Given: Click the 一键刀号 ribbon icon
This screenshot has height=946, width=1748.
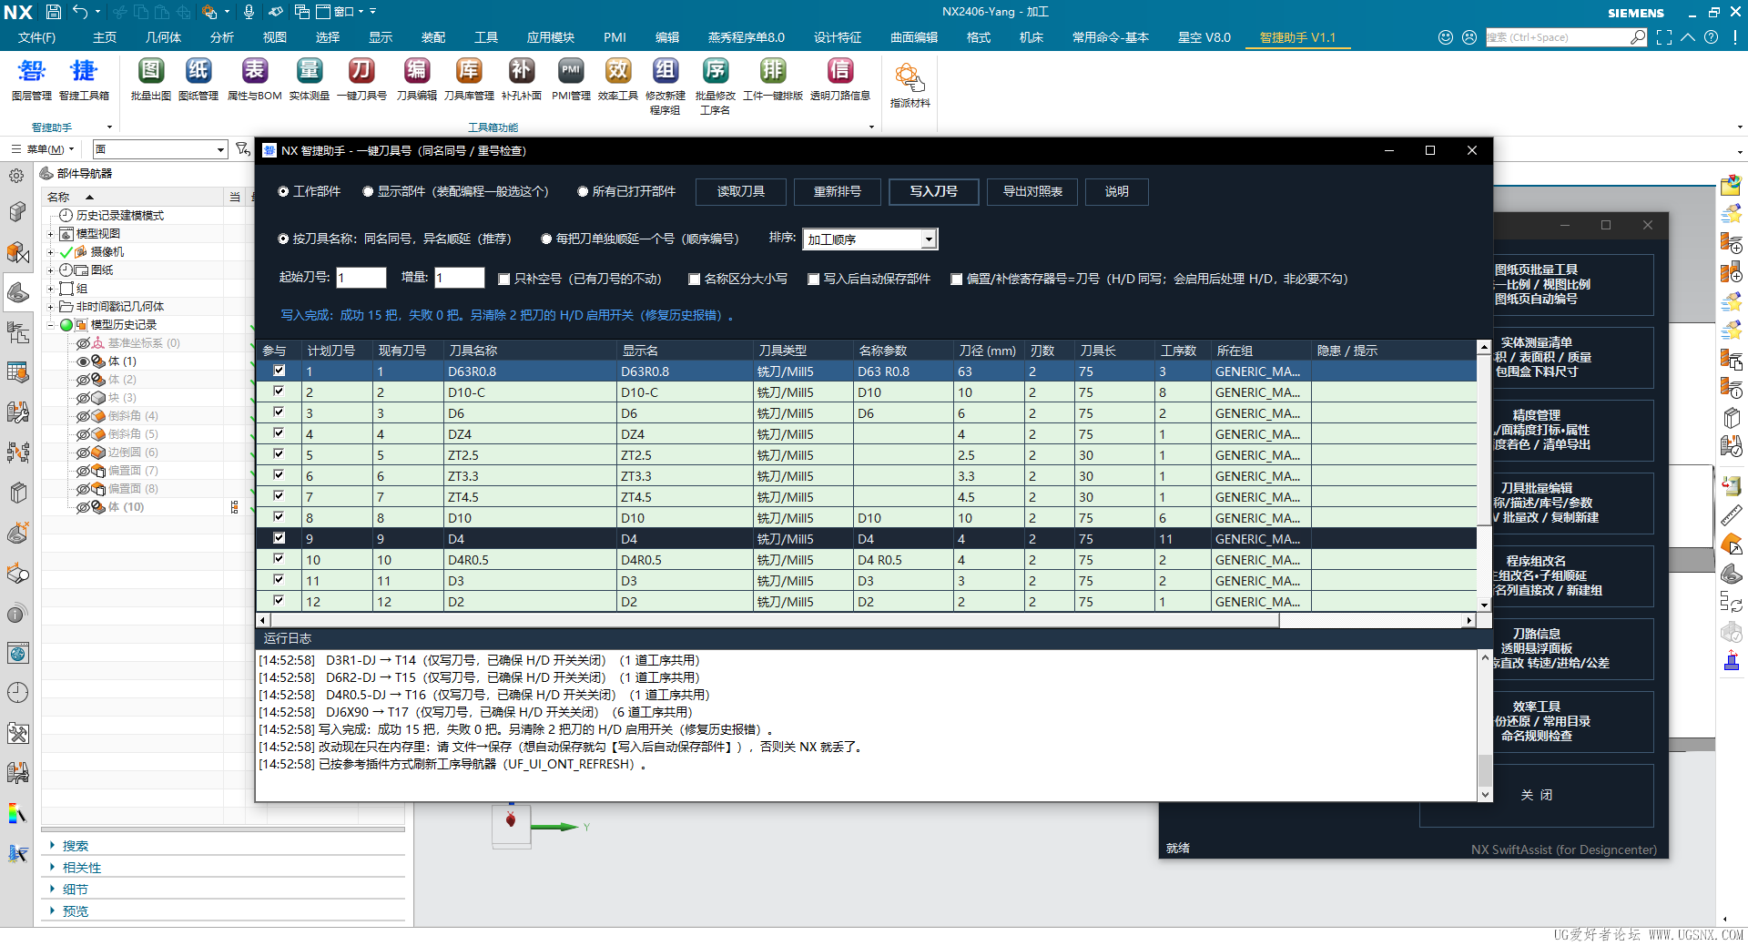Looking at the screenshot, I should (361, 78).
